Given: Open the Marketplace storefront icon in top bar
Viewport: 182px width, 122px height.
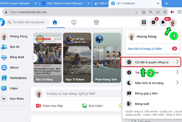Looking at the screenshot, I should point(96,22).
